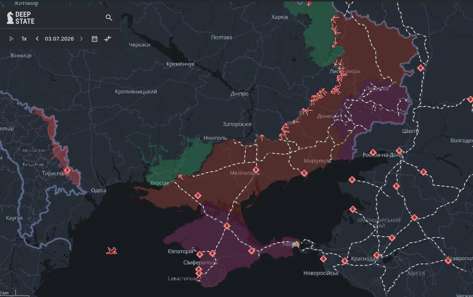This screenshot has height=297, width=473.
Task: Click the marker at Мелітополь
Action: 256,170
